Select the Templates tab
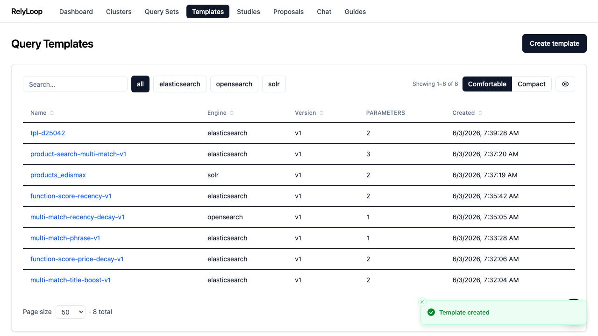The image size is (598, 336). (208, 12)
